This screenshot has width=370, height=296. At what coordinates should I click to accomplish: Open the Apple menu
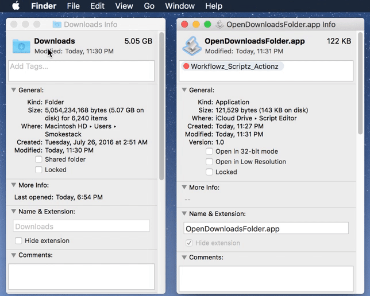pyautogui.click(x=16, y=6)
